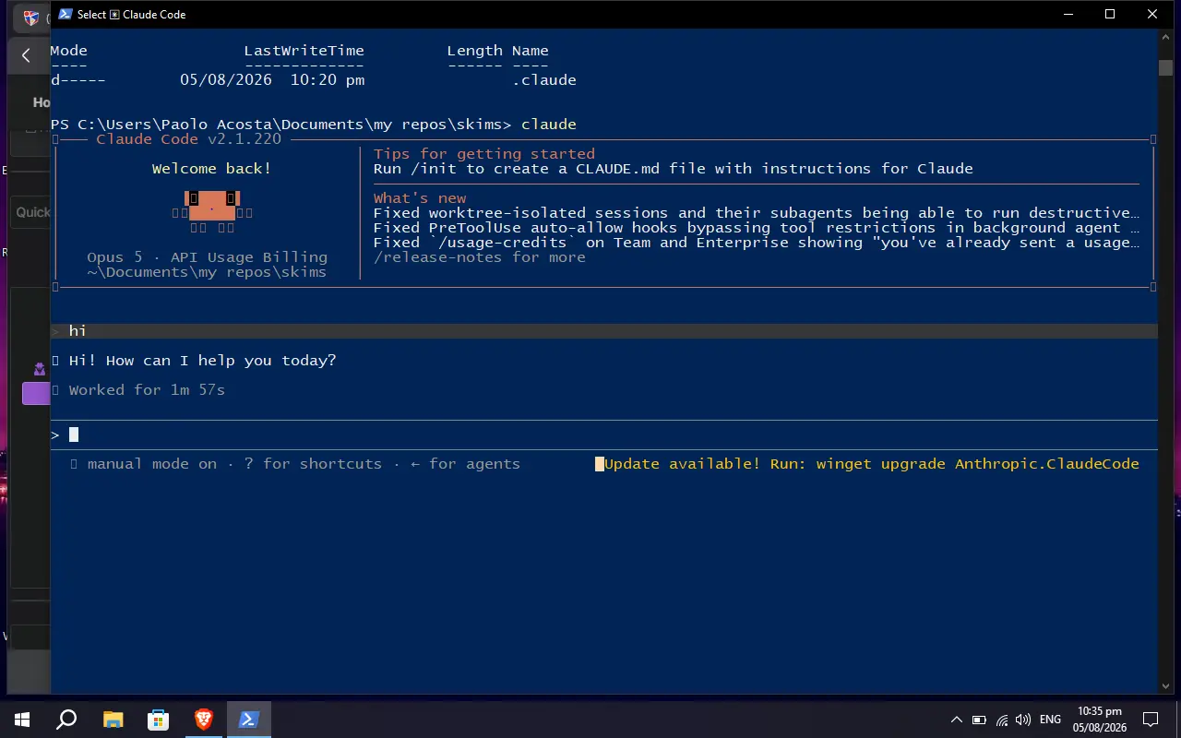Viewport: 1181px width, 738px height.
Task: Click the 'Select Claude Code' window title
Action: [132, 15]
